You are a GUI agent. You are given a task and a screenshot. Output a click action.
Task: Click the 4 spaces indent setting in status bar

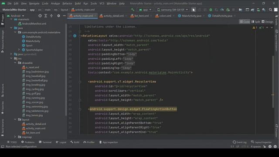point(256,147)
